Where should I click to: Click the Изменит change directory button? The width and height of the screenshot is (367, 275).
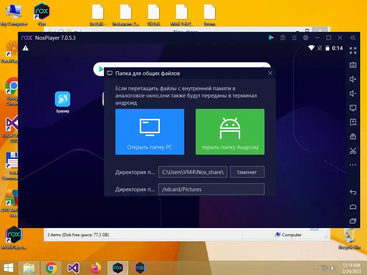[x=247, y=172]
